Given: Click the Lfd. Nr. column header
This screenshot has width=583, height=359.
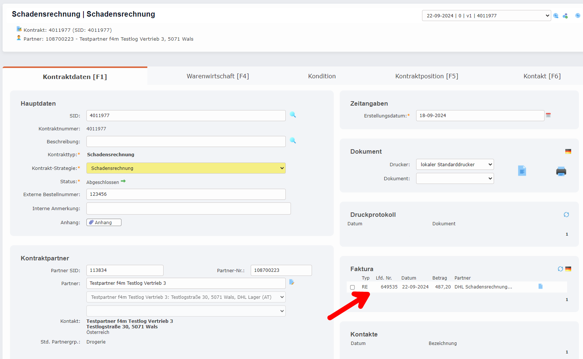Looking at the screenshot, I should 384,278.
